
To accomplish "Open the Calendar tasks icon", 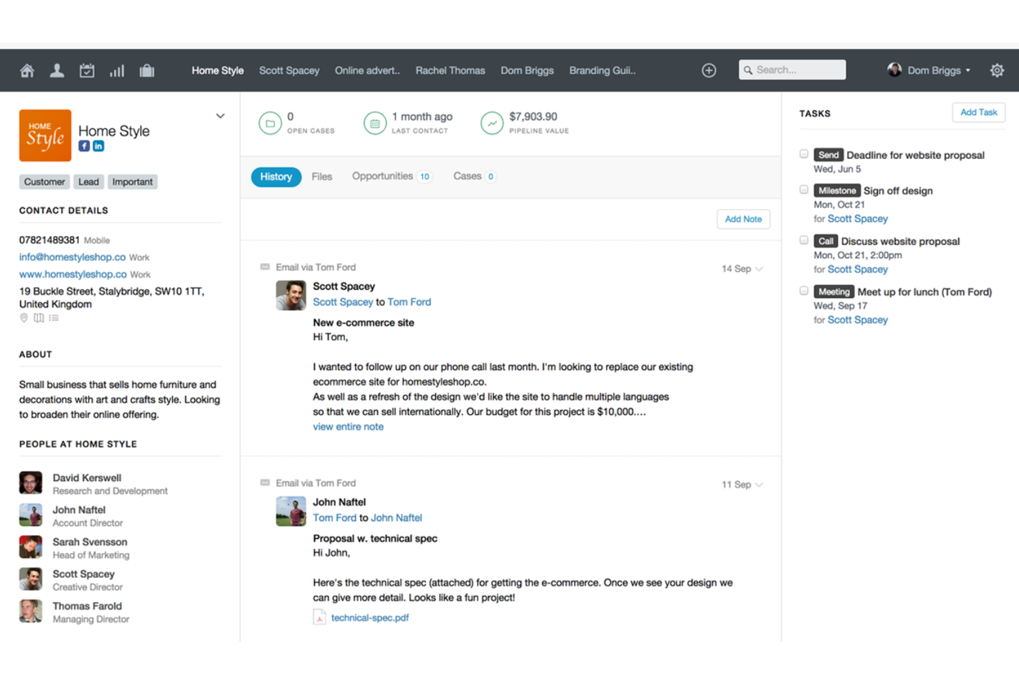I will (x=87, y=70).
